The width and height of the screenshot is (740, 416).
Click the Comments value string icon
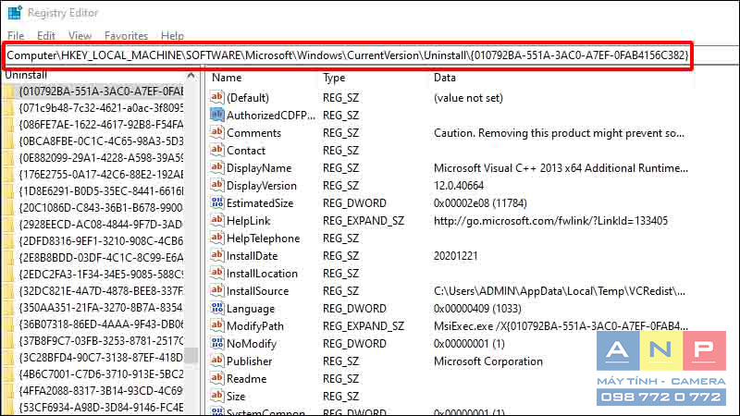point(217,132)
